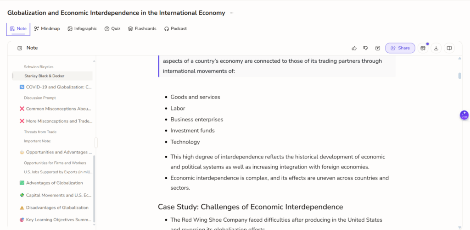Click the translate icon beside Share
Screen dimensions: 470x230
click(x=378, y=48)
